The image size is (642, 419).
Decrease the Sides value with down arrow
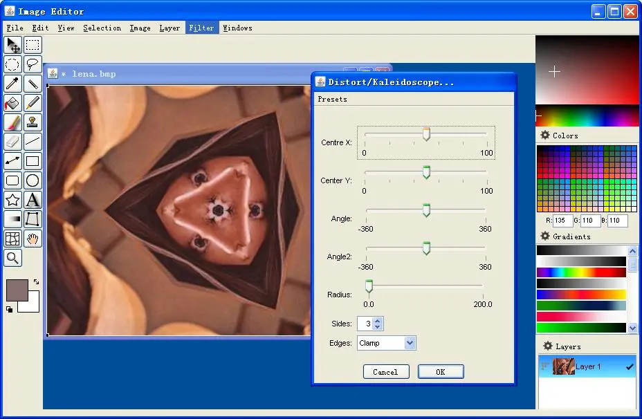coord(378,326)
